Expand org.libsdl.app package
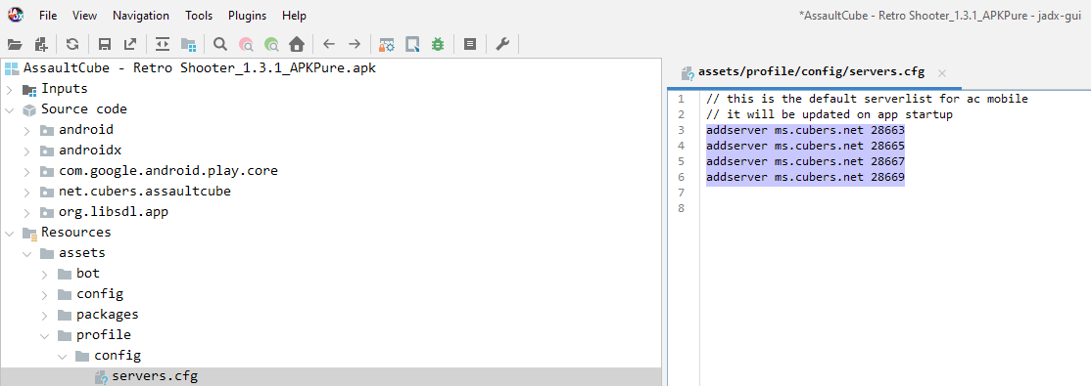 (x=26, y=212)
